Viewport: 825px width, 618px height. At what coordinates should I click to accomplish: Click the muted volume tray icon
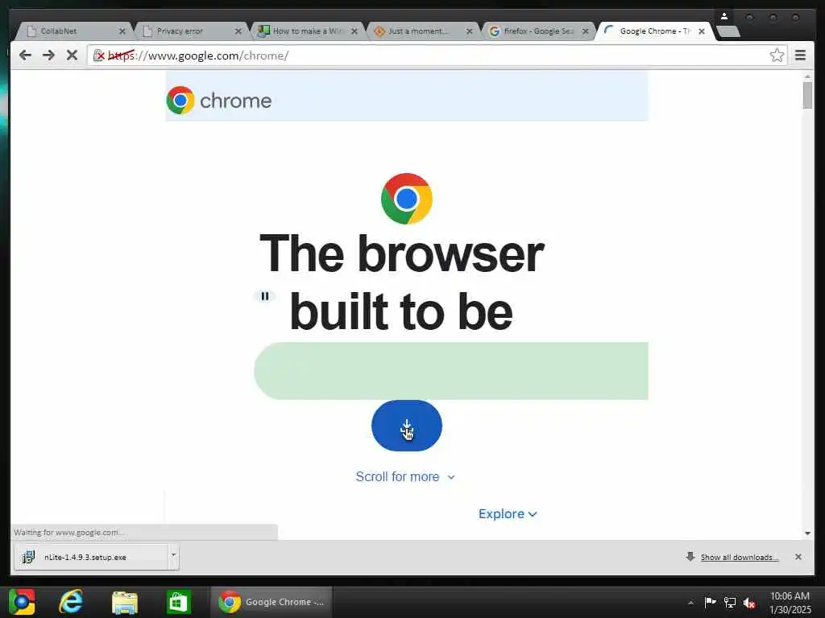tap(749, 602)
